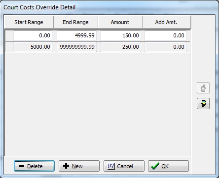Image resolution: width=219 pixels, height=178 pixels.
Task: Click the row selector of the 5000.00 row
Action: pos(9,47)
